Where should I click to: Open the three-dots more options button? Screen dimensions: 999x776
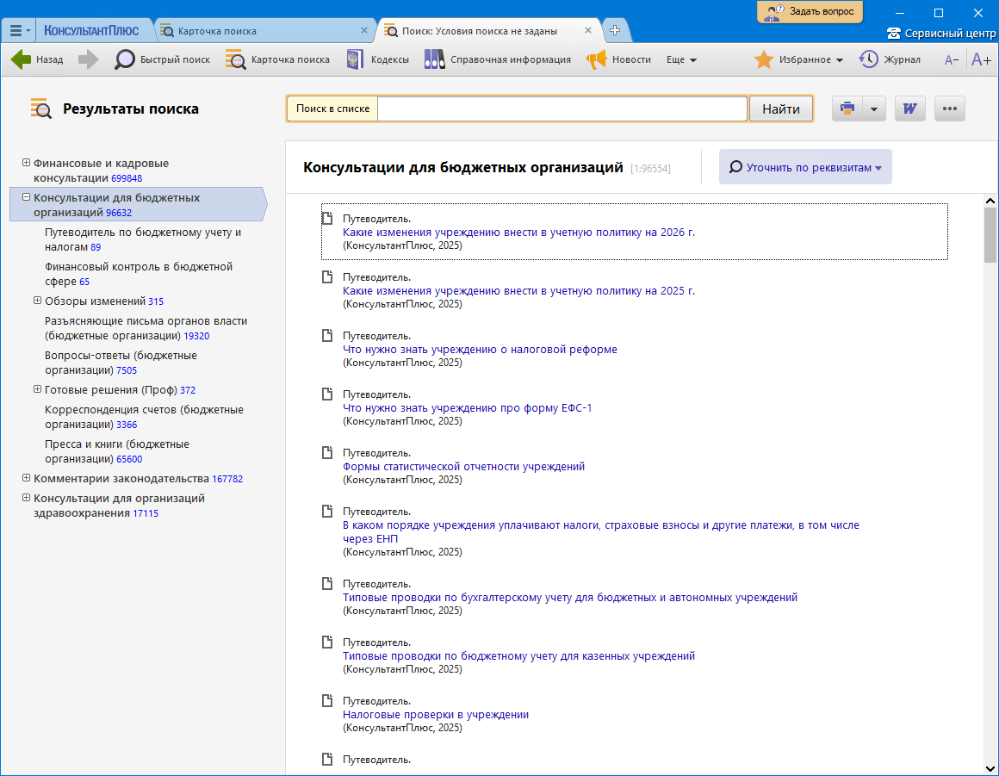click(x=950, y=109)
